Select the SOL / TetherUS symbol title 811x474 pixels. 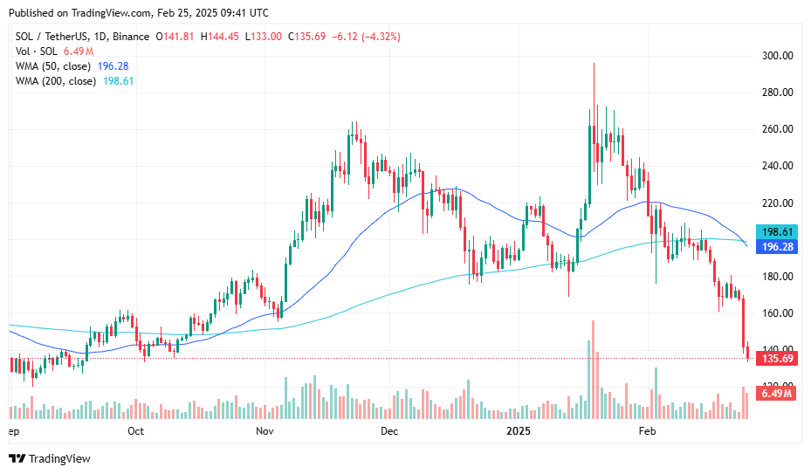point(52,36)
